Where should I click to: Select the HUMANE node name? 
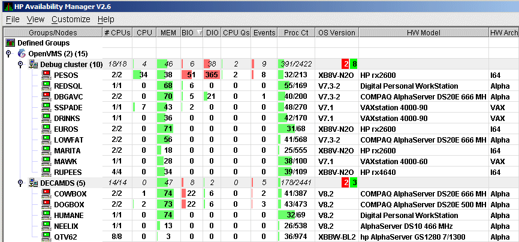point(68,215)
